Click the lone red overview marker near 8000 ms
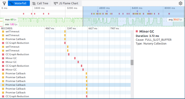The height and width of the screenshot is (99, 185). click(x=169, y=14)
